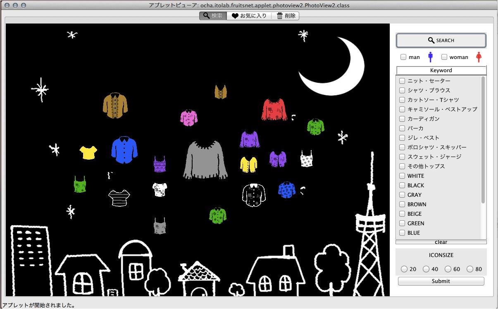Choose icon size 20 radio button

click(404, 269)
